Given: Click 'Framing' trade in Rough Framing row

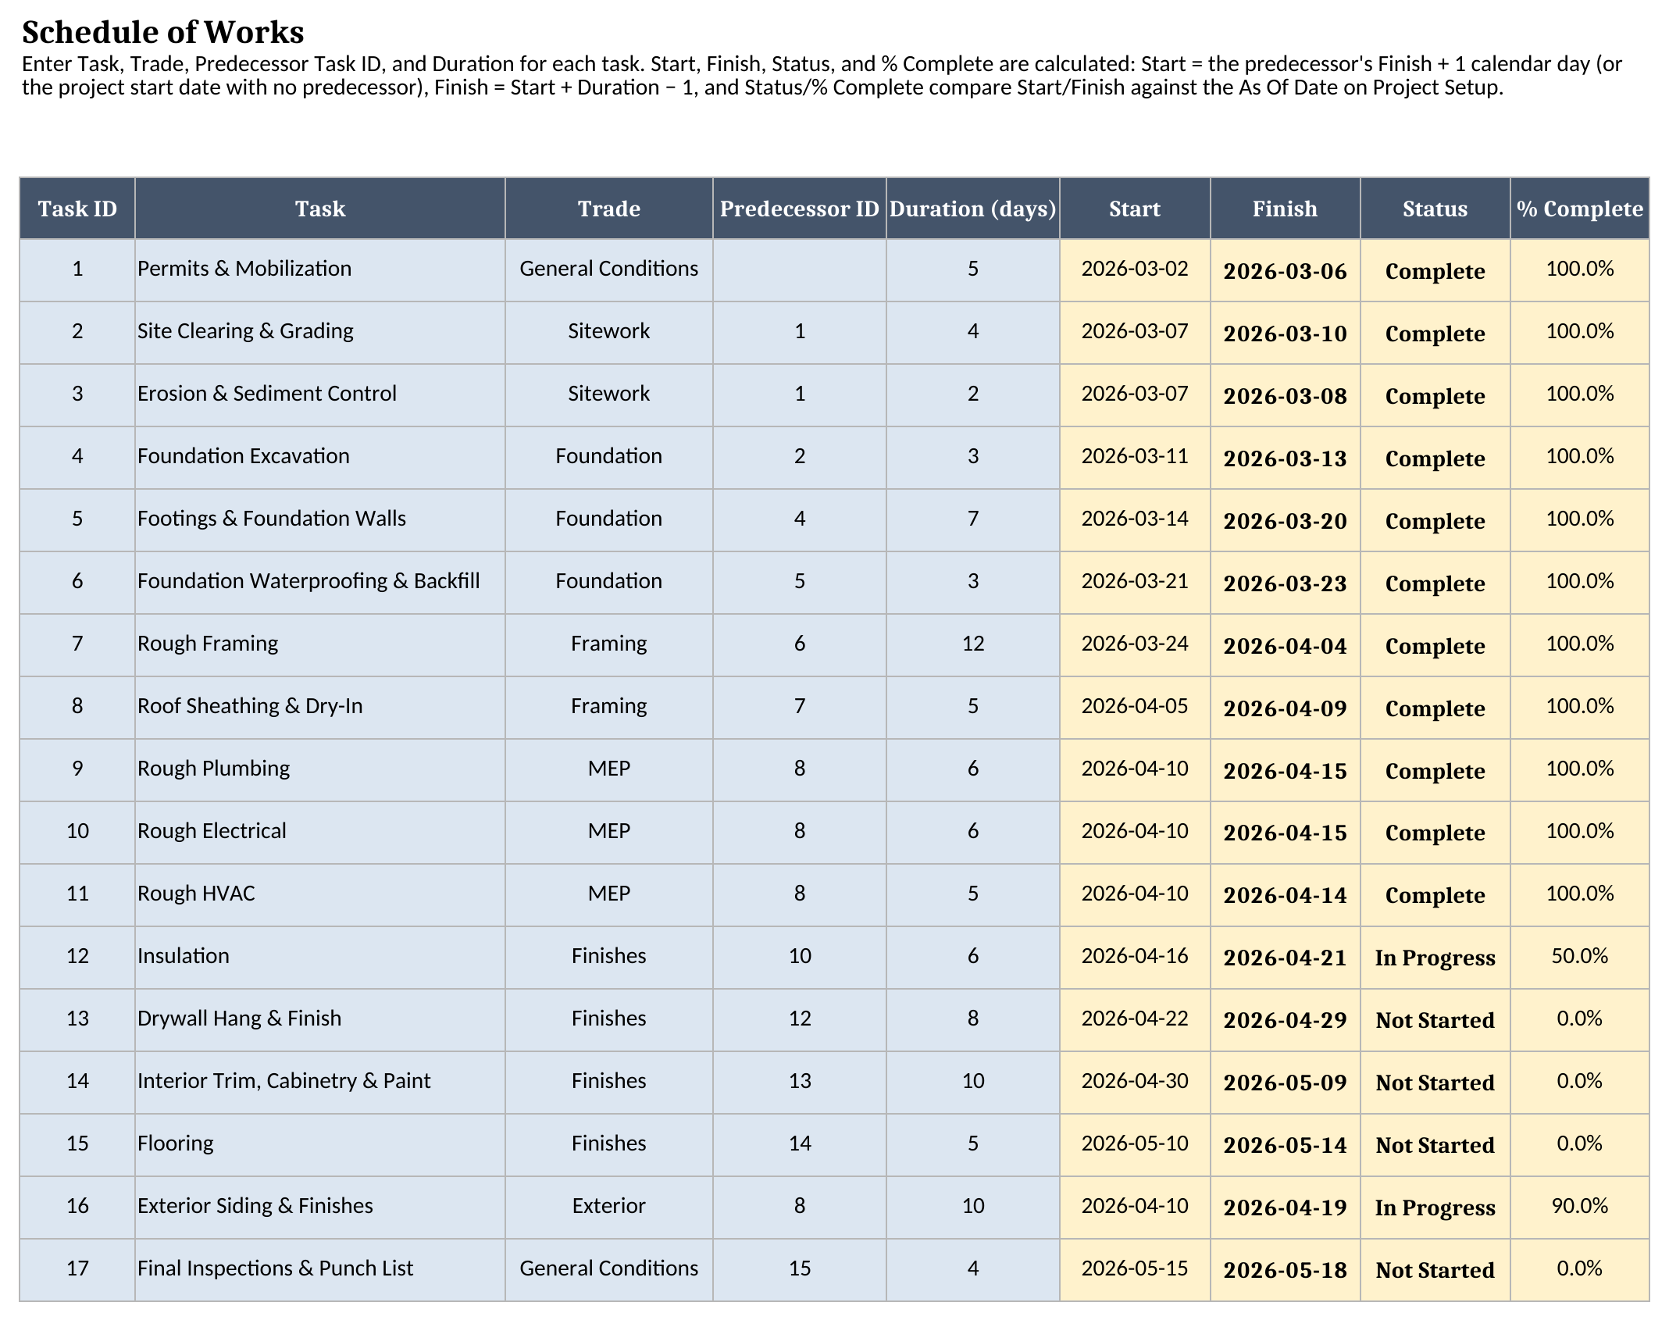Looking at the screenshot, I should [x=609, y=645].
